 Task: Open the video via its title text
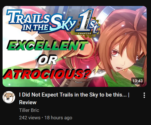pos(74,99)
